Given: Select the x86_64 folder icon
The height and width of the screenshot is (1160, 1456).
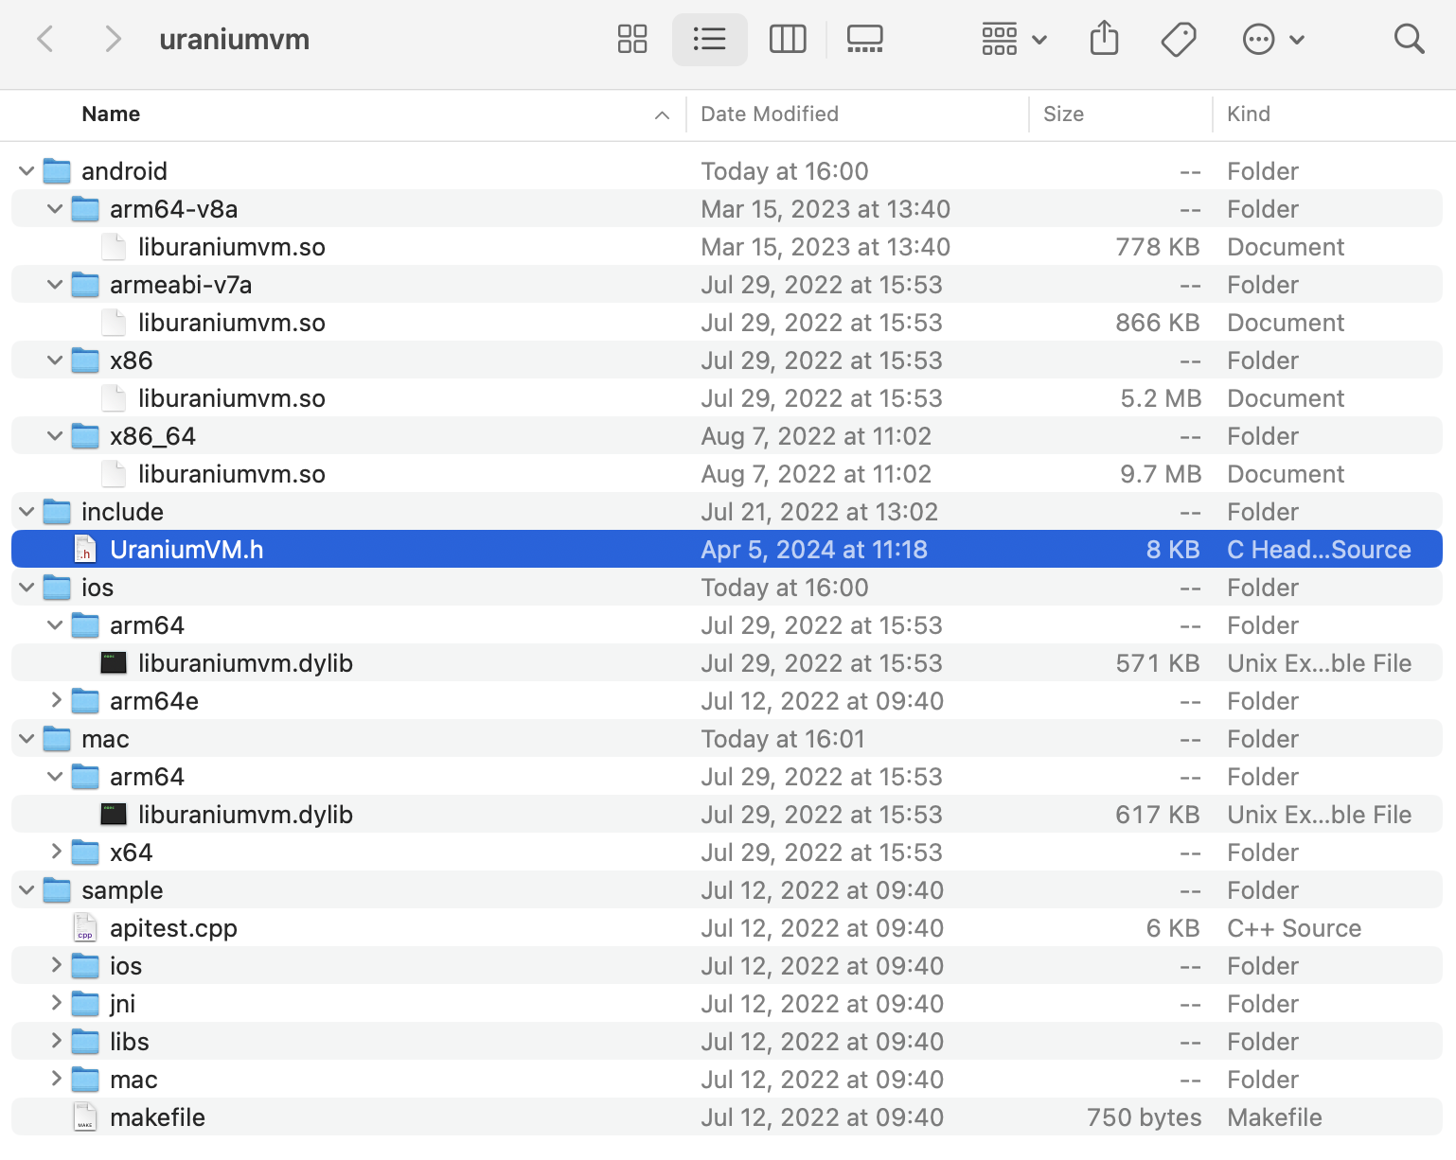Looking at the screenshot, I should coord(85,436).
